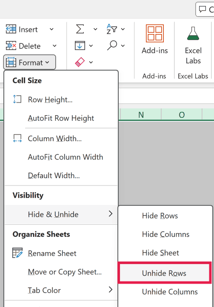Open the Insert dropdown arrow
Screen dimensions: 214x307
(x=51, y=29)
